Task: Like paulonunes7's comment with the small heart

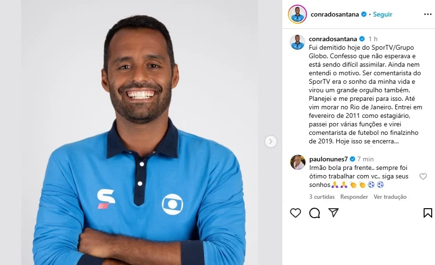Action: pyautogui.click(x=423, y=177)
